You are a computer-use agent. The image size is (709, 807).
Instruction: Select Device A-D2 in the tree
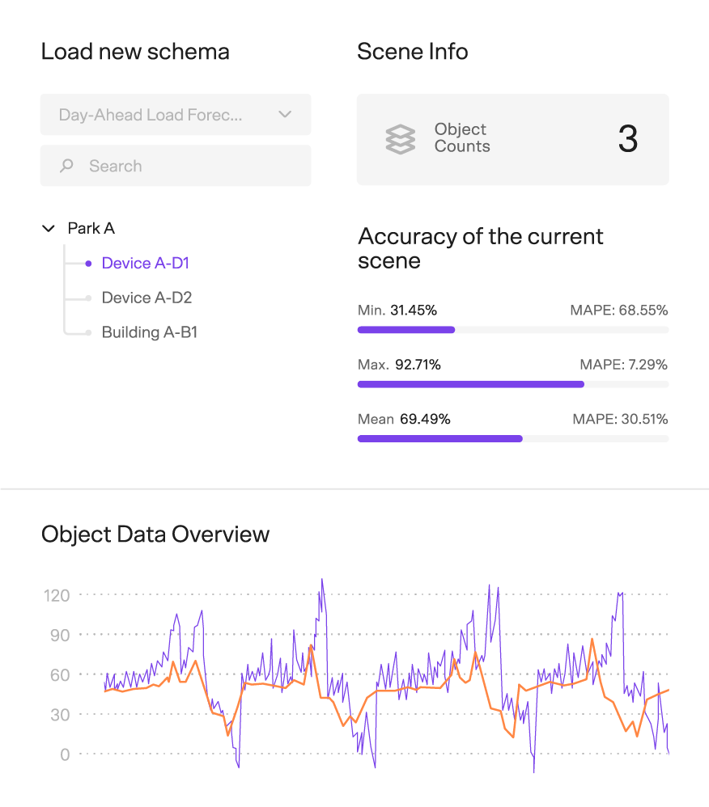point(146,298)
